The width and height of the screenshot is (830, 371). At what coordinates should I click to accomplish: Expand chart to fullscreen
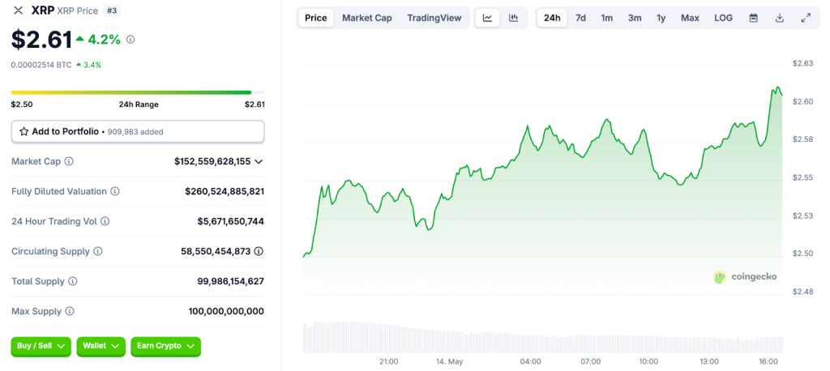[x=806, y=18]
